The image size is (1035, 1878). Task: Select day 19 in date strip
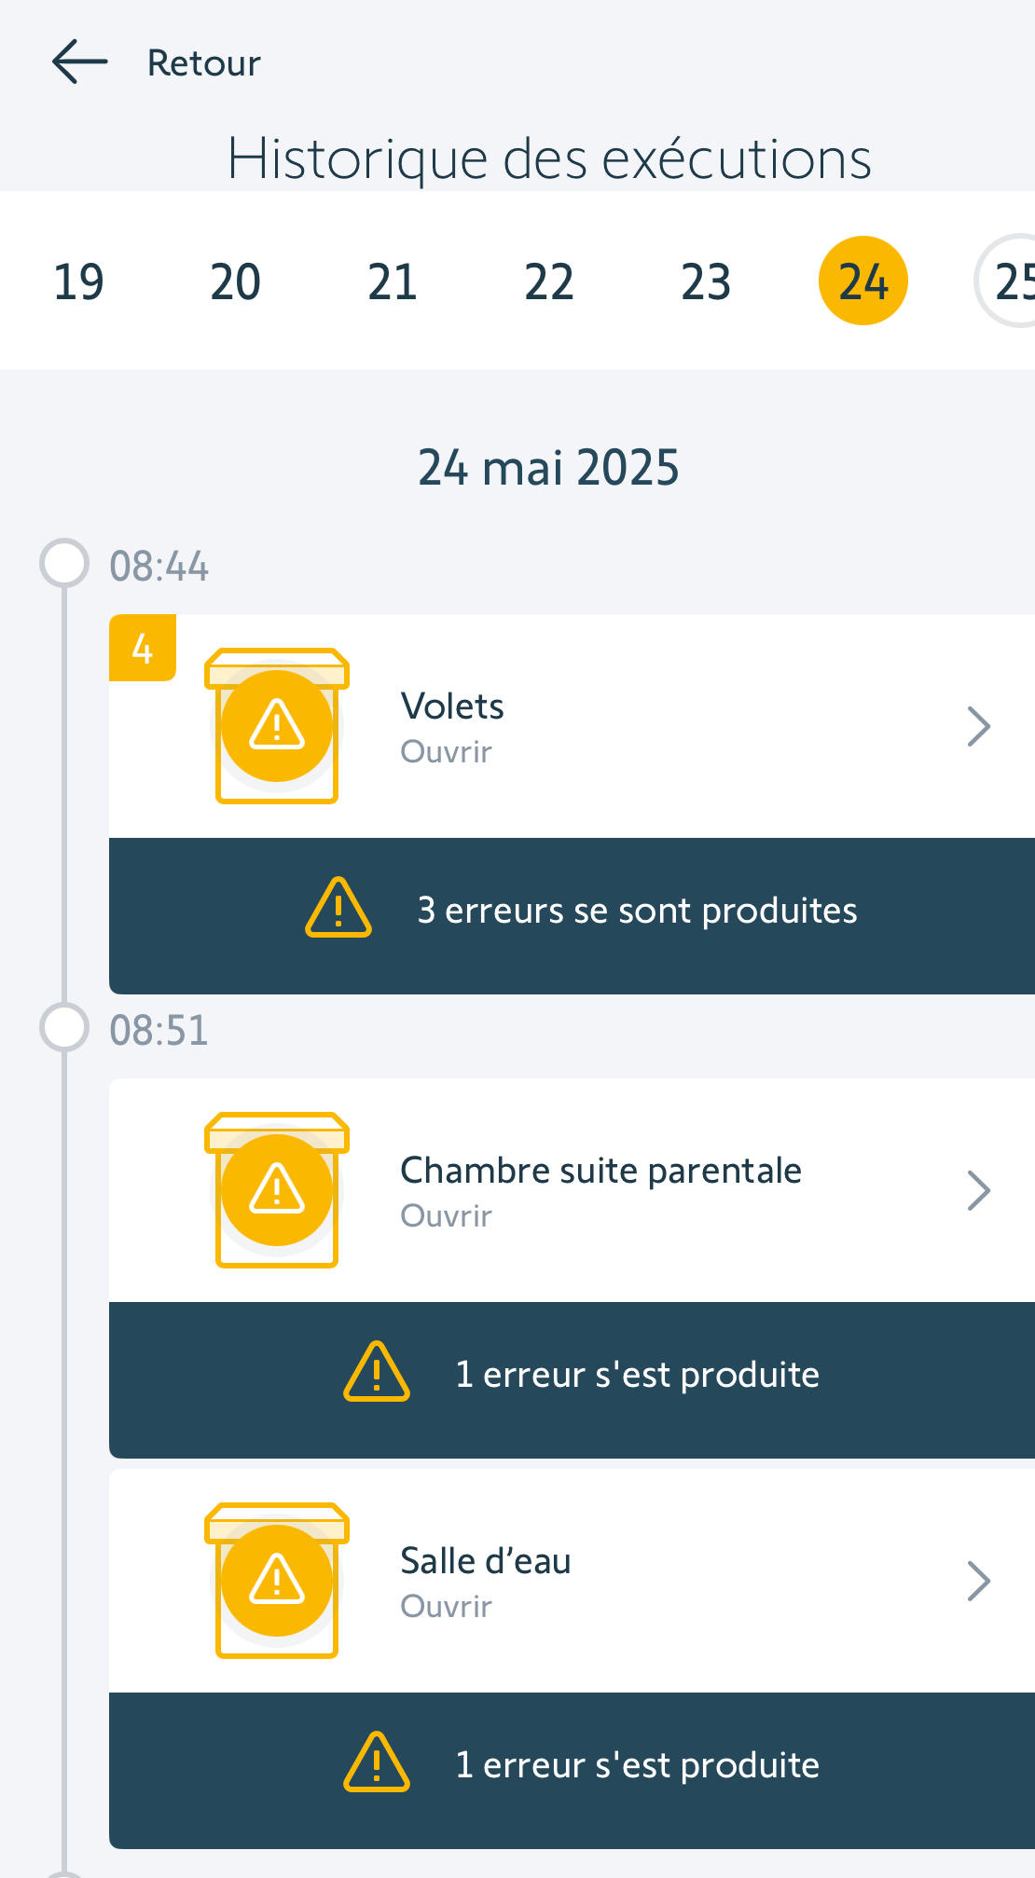[x=78, y=281]
